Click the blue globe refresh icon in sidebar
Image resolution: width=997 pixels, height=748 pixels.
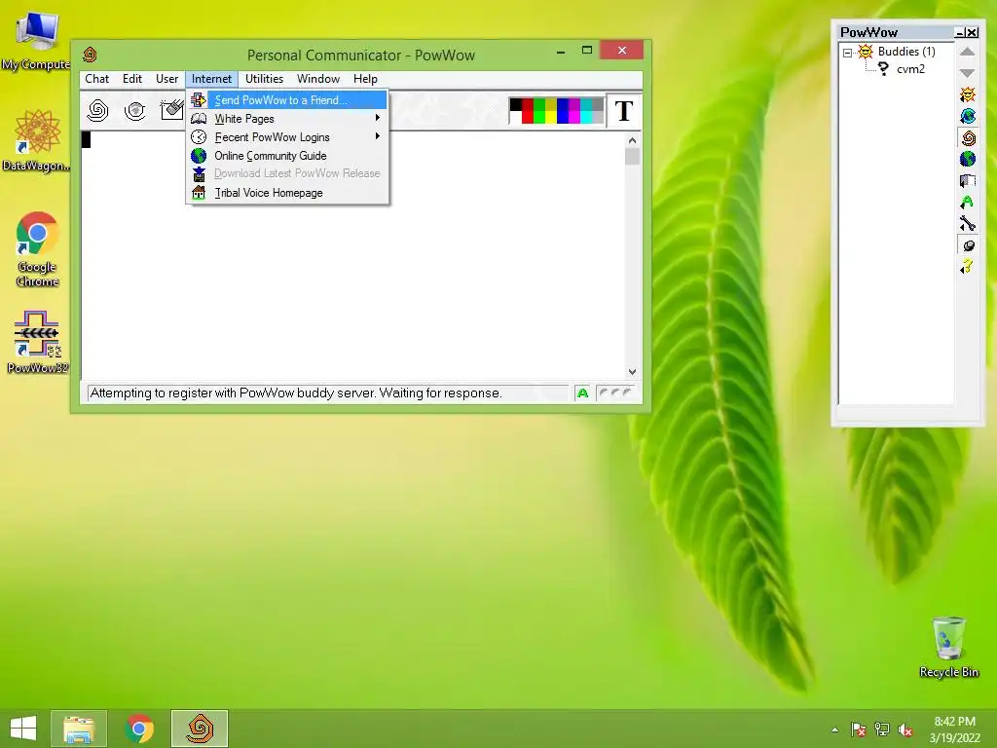(967, 116)
